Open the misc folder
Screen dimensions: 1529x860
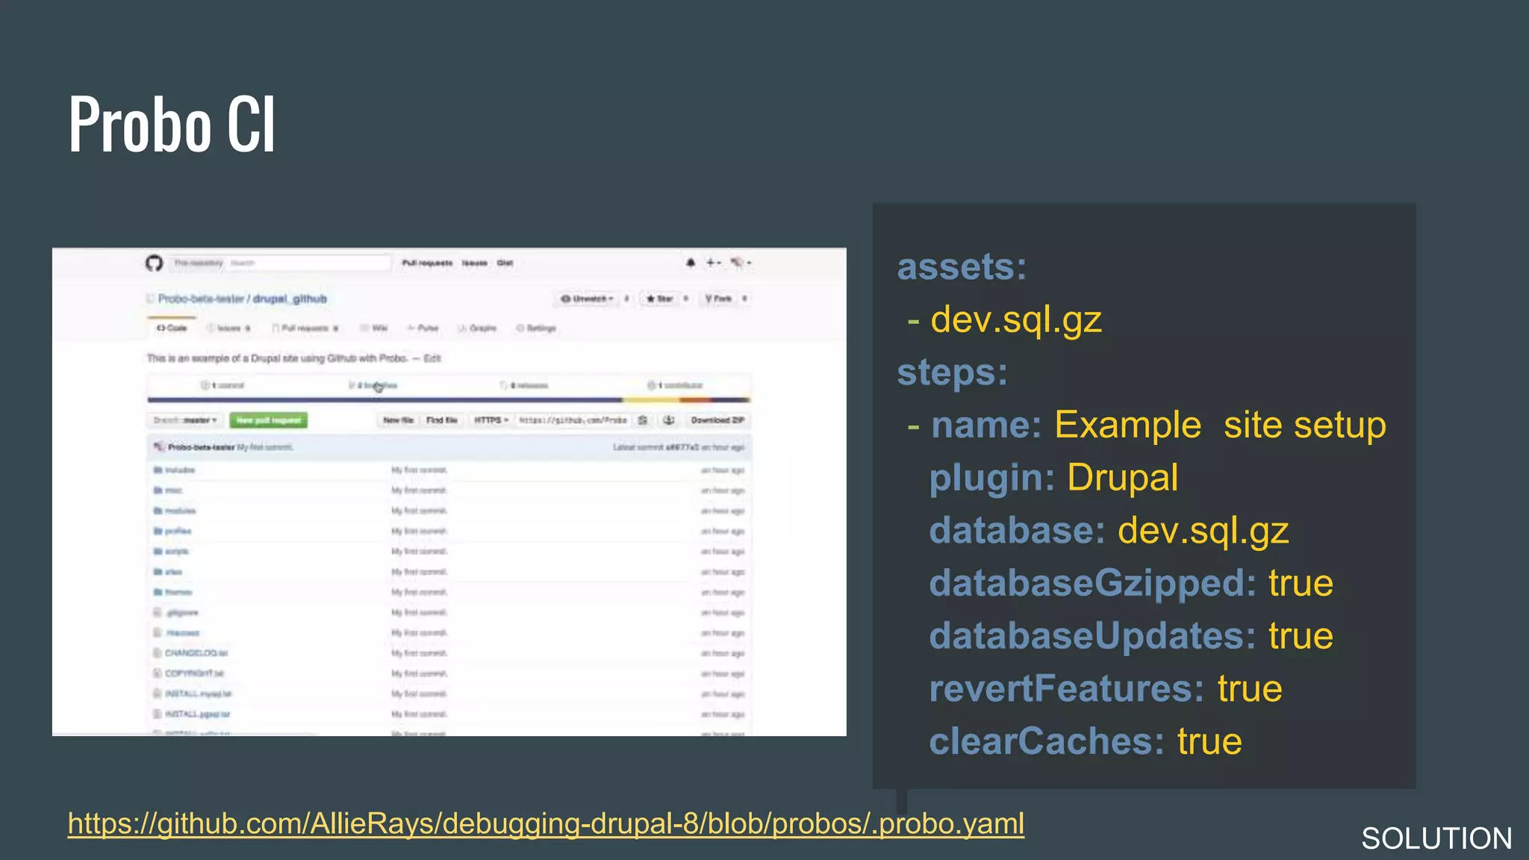point(174,490)
